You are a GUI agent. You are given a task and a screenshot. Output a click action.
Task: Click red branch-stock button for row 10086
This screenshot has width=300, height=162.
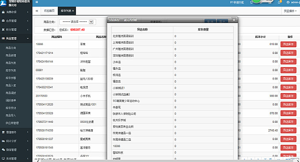coord(289,44)
